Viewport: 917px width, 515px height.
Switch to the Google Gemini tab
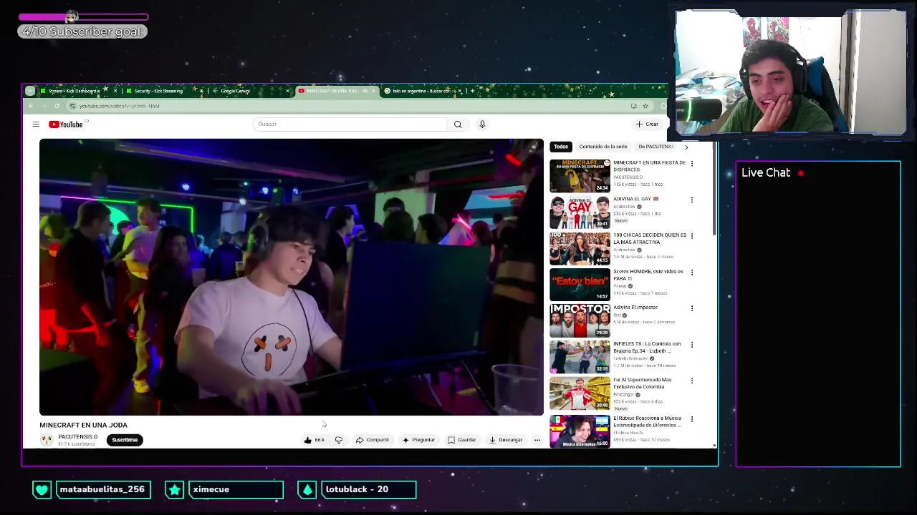coord(235,91)
